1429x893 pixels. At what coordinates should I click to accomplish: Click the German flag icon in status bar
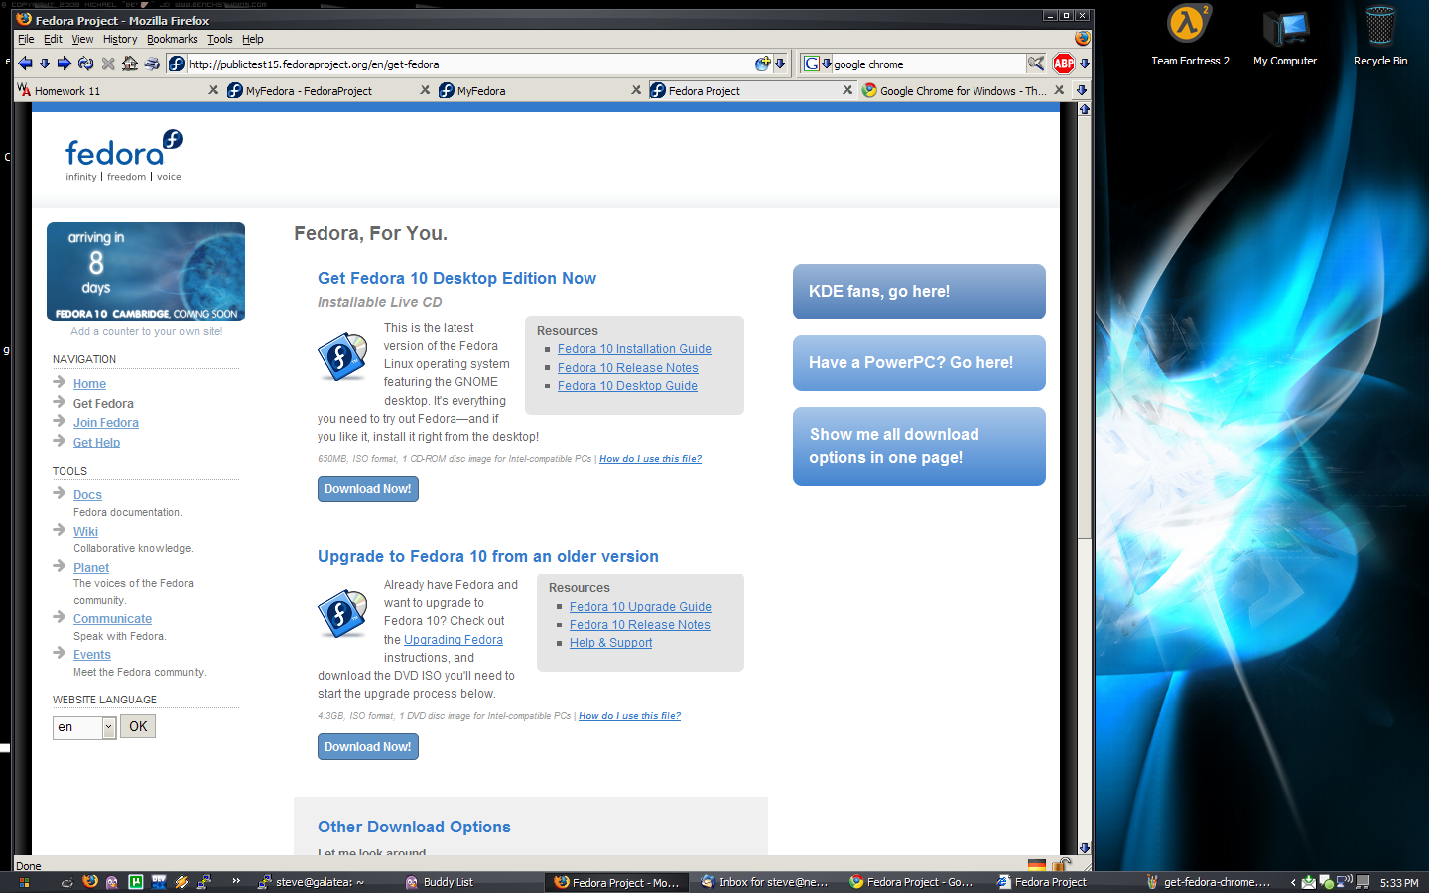click(1037, 865)
